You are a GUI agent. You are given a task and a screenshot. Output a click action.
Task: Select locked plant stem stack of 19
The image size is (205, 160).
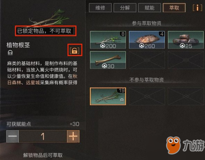[108, 96]
